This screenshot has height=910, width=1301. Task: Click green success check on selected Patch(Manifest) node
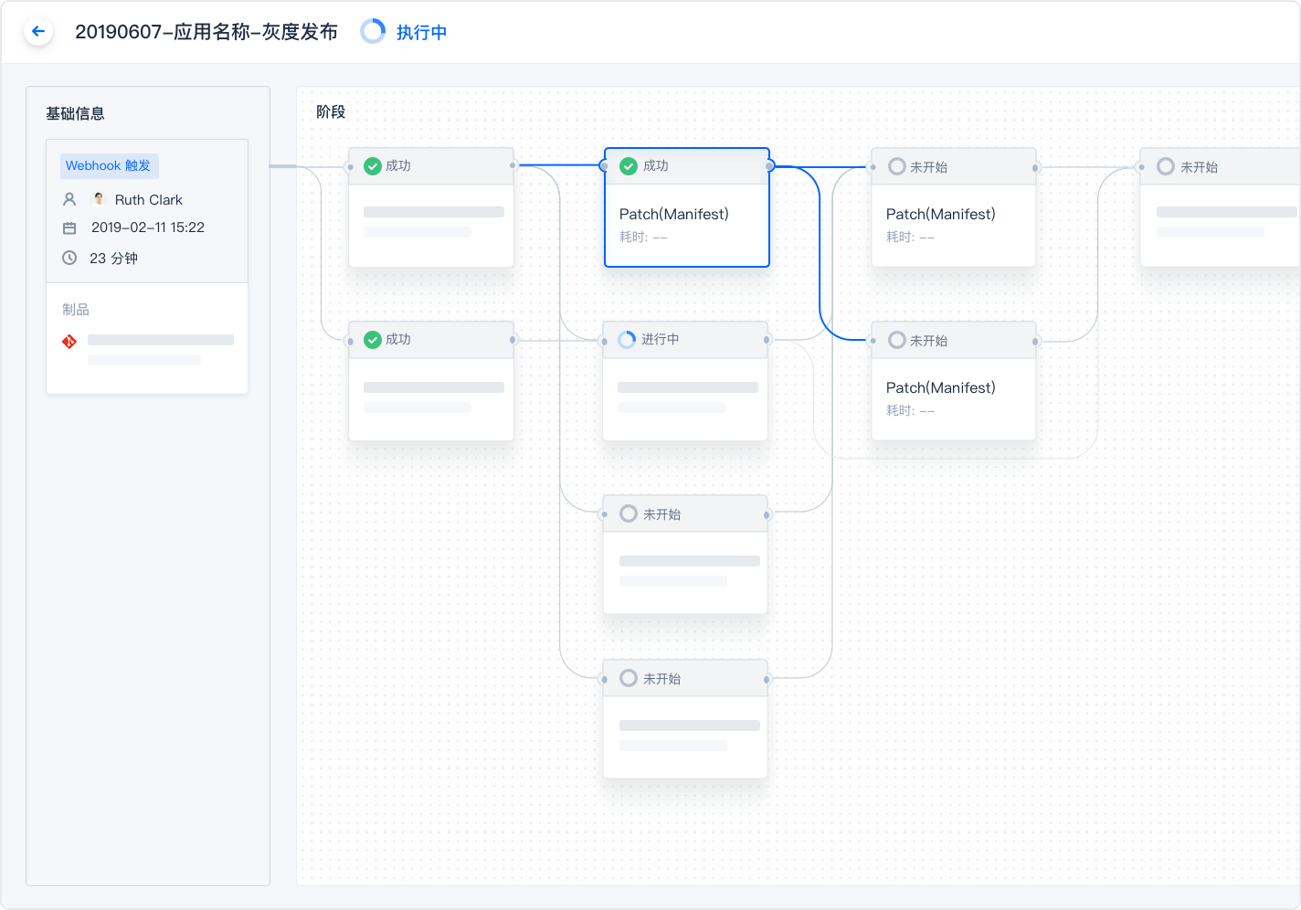(629, 165)
